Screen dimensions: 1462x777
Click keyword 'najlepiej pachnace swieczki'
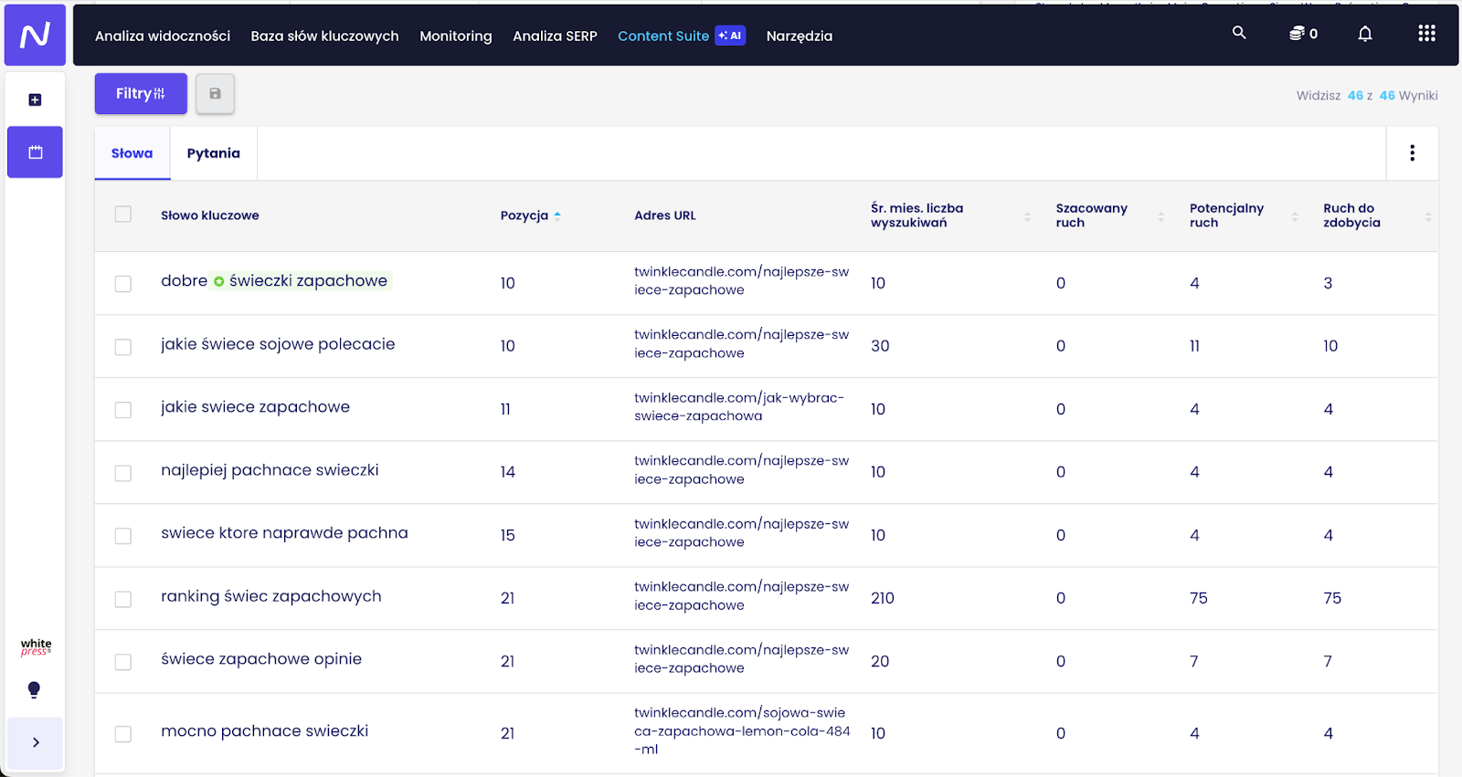pos(270,470)
